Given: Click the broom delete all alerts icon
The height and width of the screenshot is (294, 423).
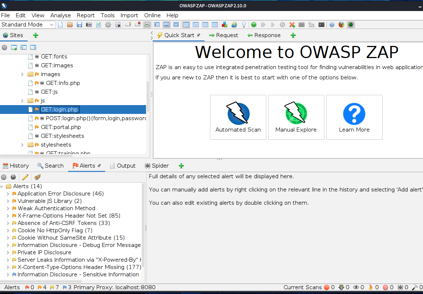Looking at the screenshot, I should (37, 177).
